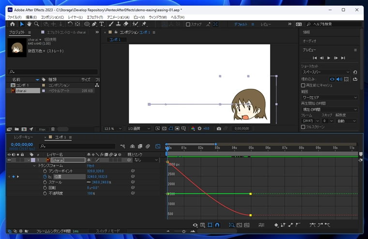Viewport: 368px width, 239px height.
Task: Toggle the Scale property stopwatch
Action: (45, 182)
